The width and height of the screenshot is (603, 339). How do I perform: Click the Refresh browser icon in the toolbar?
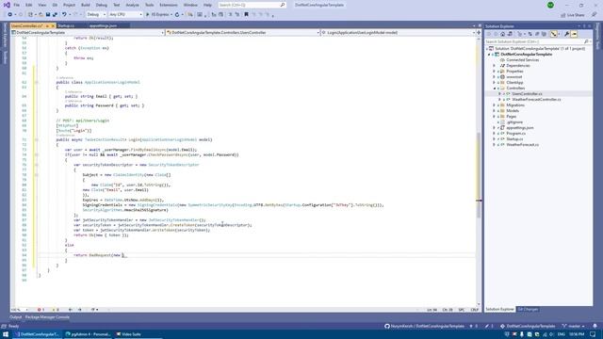(177, 15)
